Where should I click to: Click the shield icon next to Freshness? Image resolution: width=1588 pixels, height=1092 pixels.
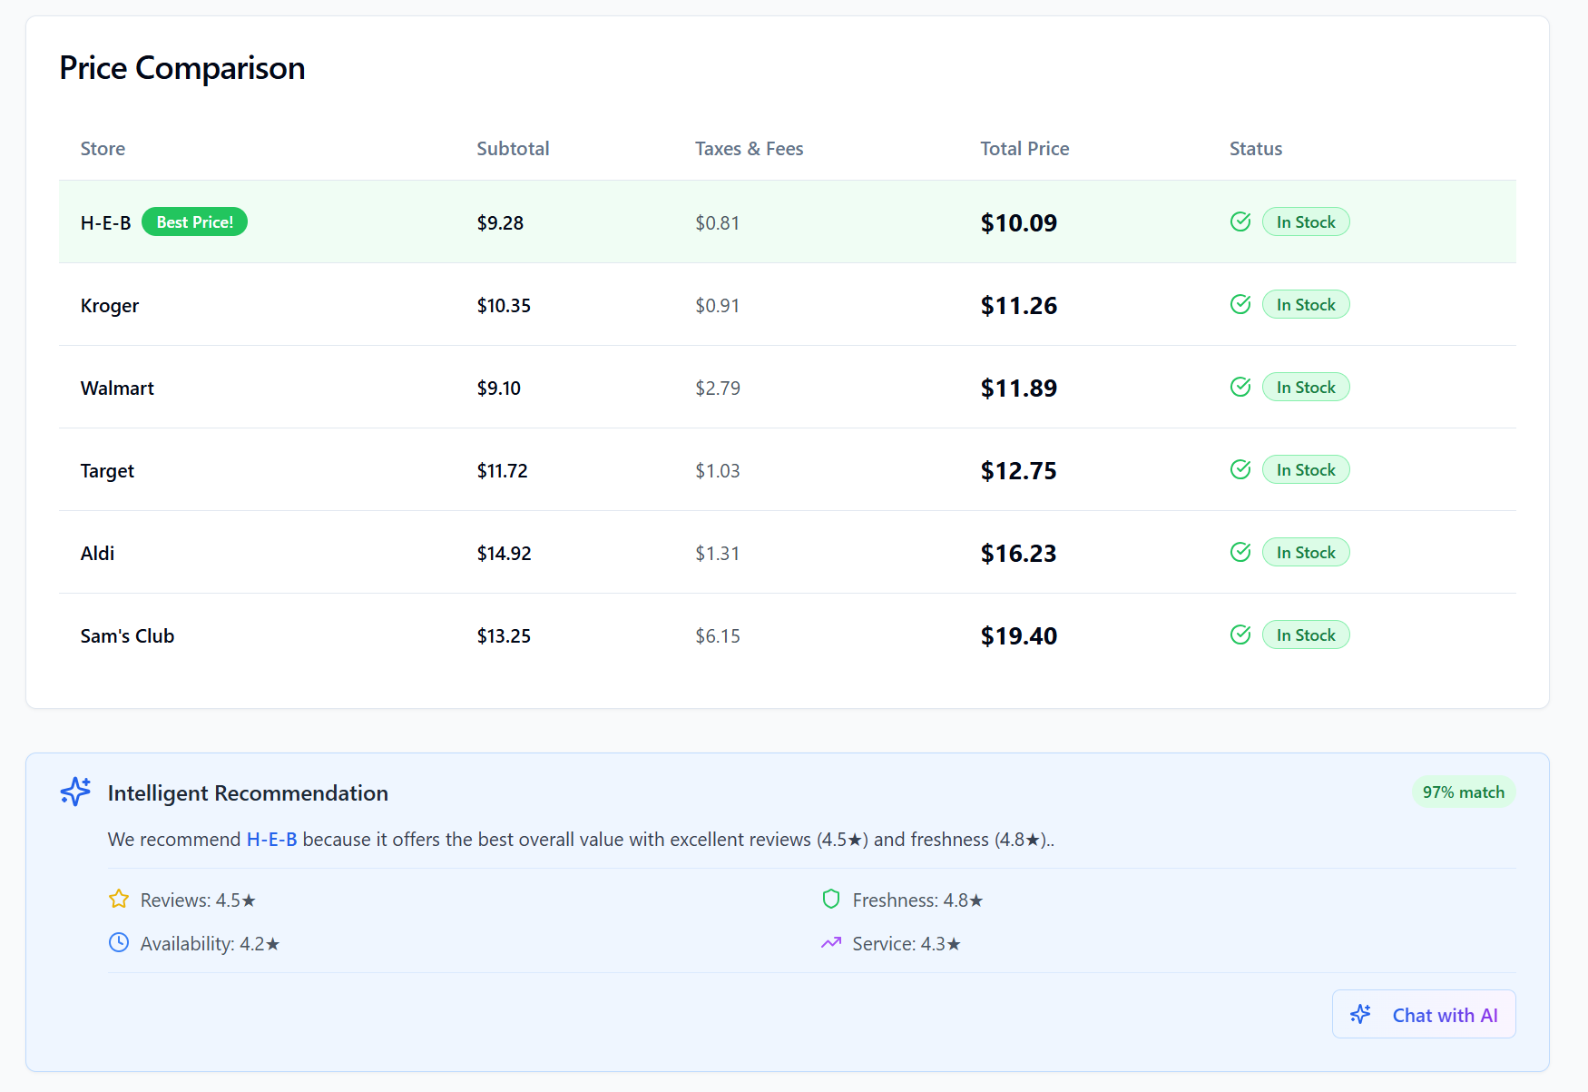point(830,899)
